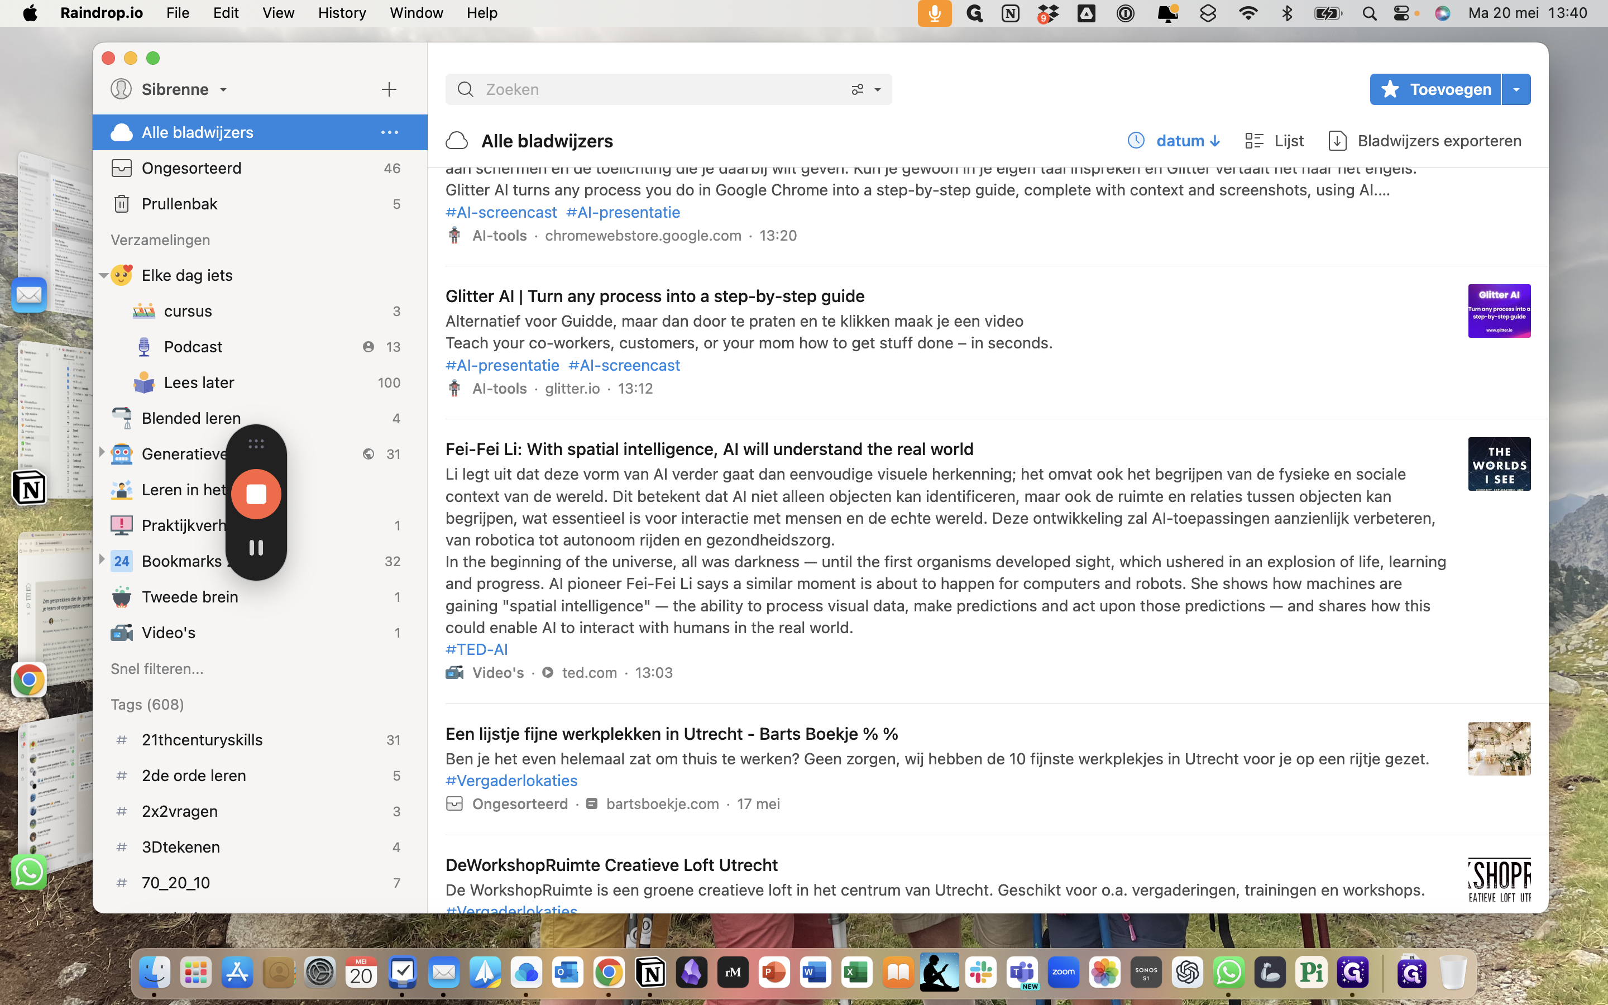Click the Utrecht werkplekken photo thumbnail

click(1499, 748)
